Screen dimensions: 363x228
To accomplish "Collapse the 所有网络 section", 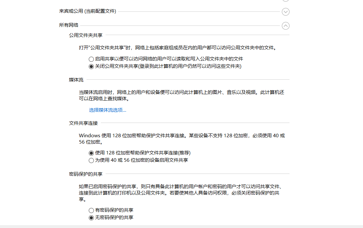I will click(285, 26).
